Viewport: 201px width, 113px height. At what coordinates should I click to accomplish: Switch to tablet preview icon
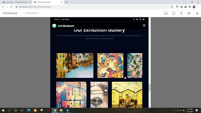click(x=174, y=13)
